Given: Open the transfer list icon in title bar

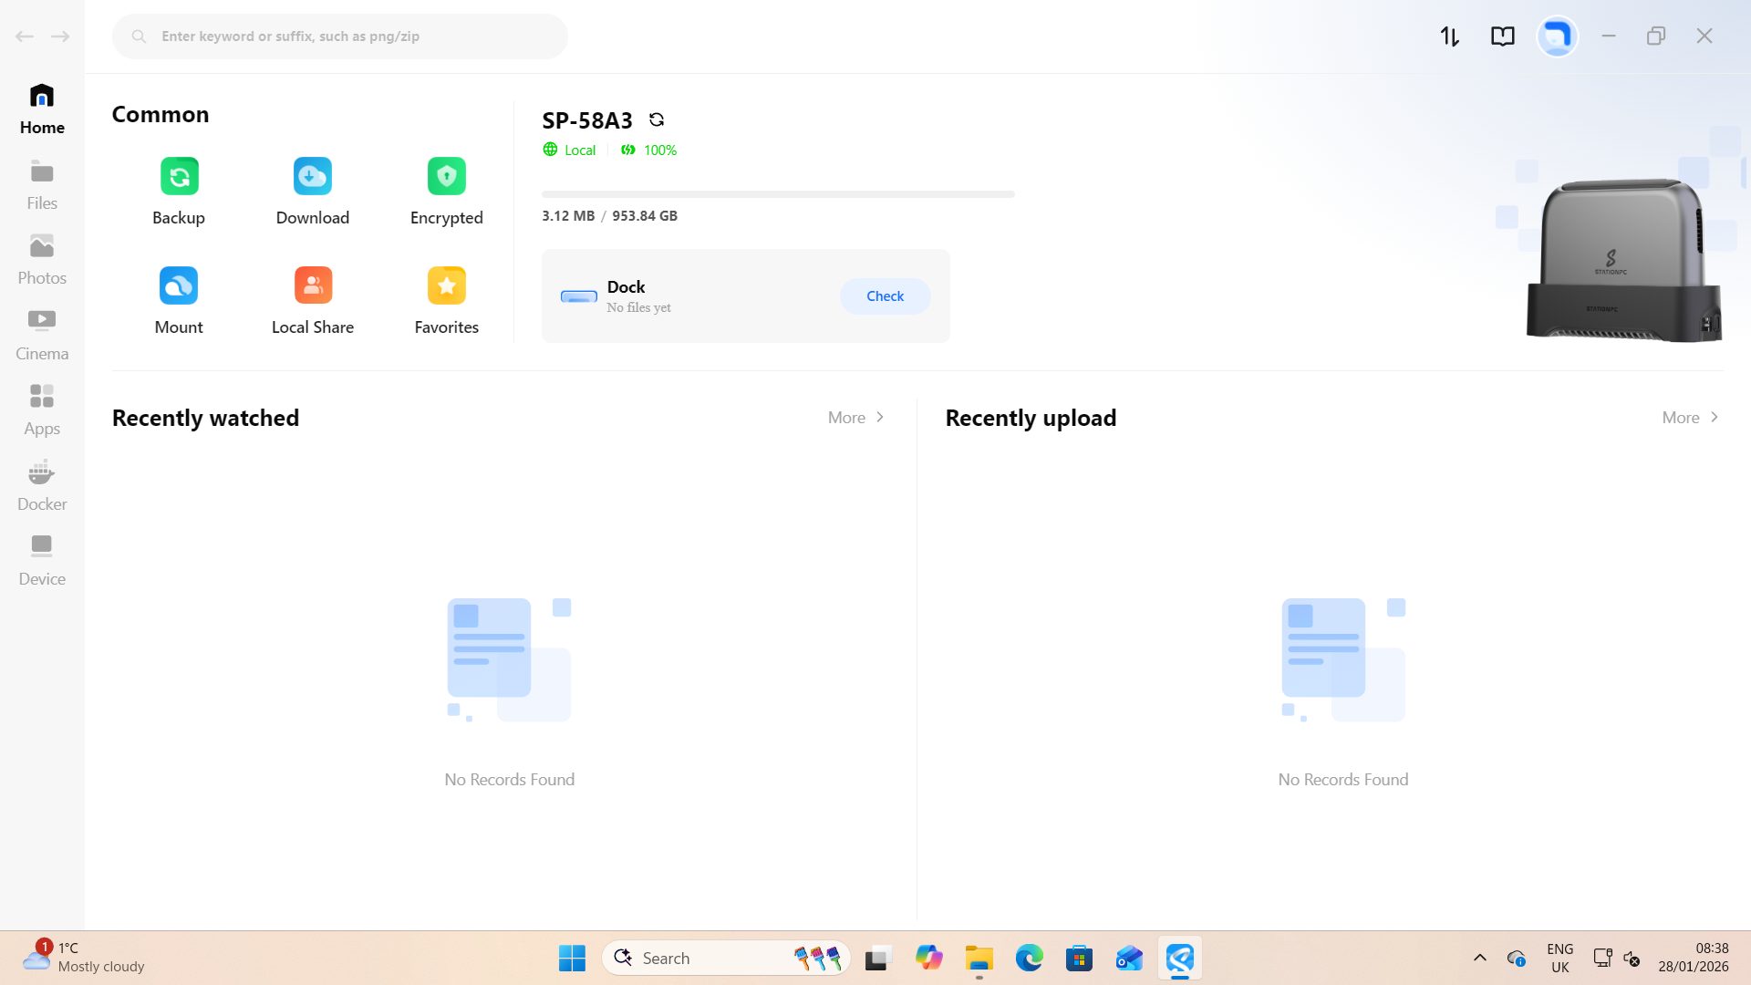Looking at the screenshot, I should (x=1449, y=36).
